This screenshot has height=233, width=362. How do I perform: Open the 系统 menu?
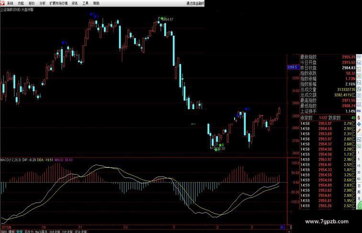[x=10, y=3]
